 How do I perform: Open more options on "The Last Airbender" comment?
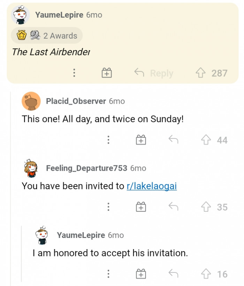pos(74,73)
